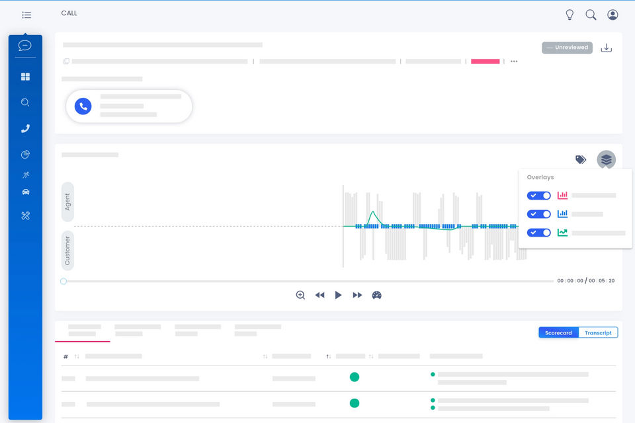Click the lightbulb tips icon

(570, 15)
